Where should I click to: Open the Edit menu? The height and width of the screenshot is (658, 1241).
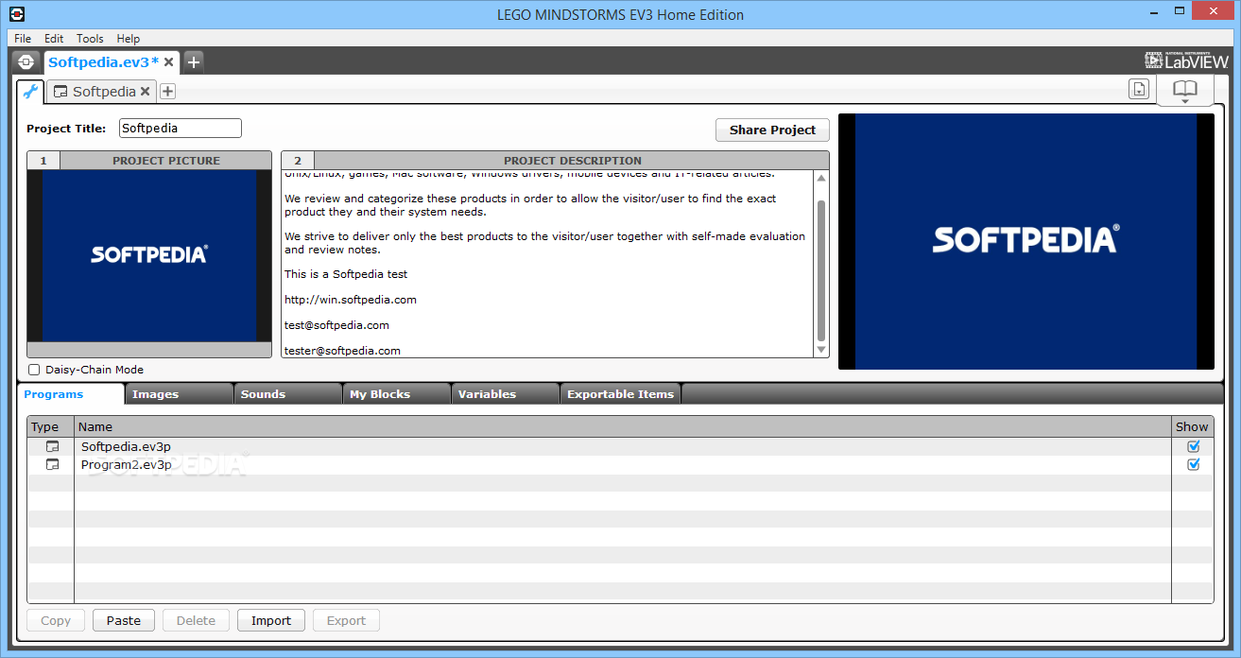(54, 39)
